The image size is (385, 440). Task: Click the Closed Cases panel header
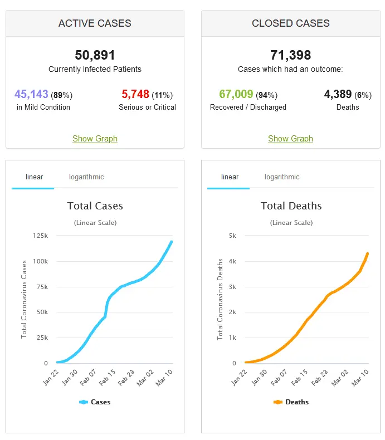click(x=290, y=23)
